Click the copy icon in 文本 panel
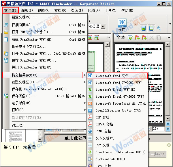173x167 pixels. [x=159, y=38]
